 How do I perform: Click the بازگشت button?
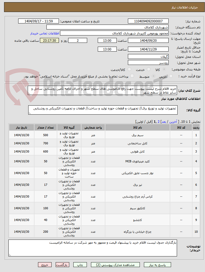62,265
